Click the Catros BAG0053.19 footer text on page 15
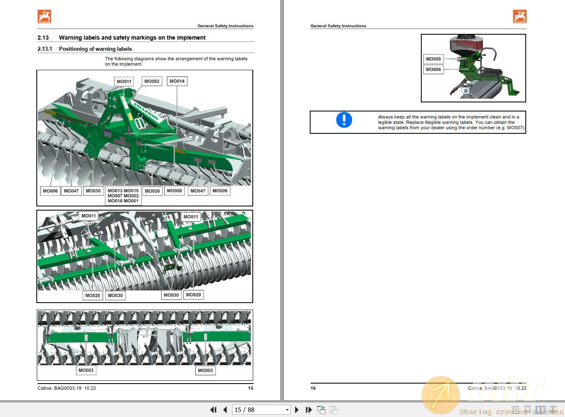This screenshot has width=565, height=417. click(66, 388)
